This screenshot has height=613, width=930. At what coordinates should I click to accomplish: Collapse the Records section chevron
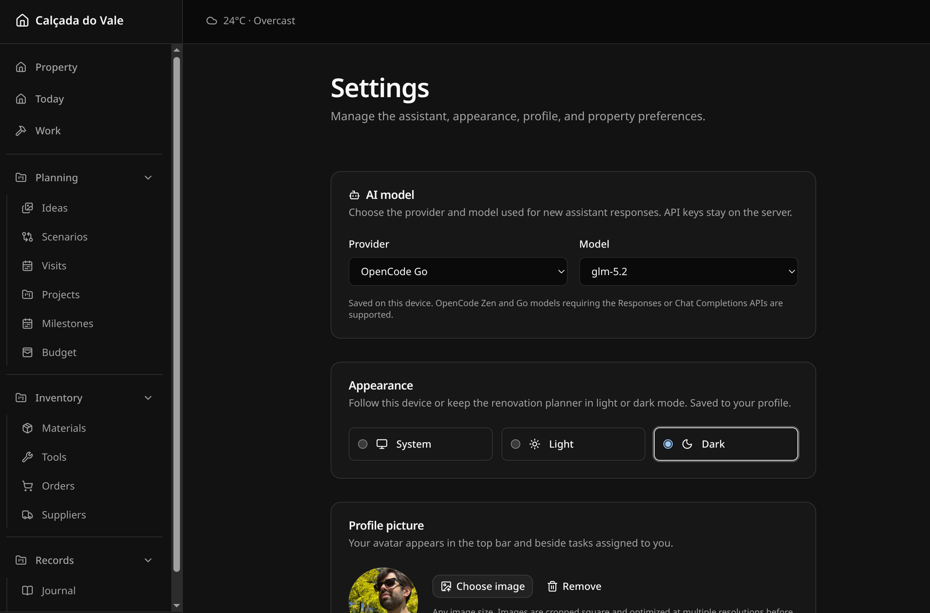point(148,560)
